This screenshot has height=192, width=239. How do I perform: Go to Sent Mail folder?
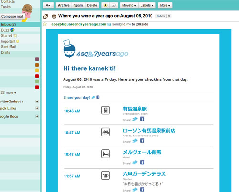coord(9,47)
